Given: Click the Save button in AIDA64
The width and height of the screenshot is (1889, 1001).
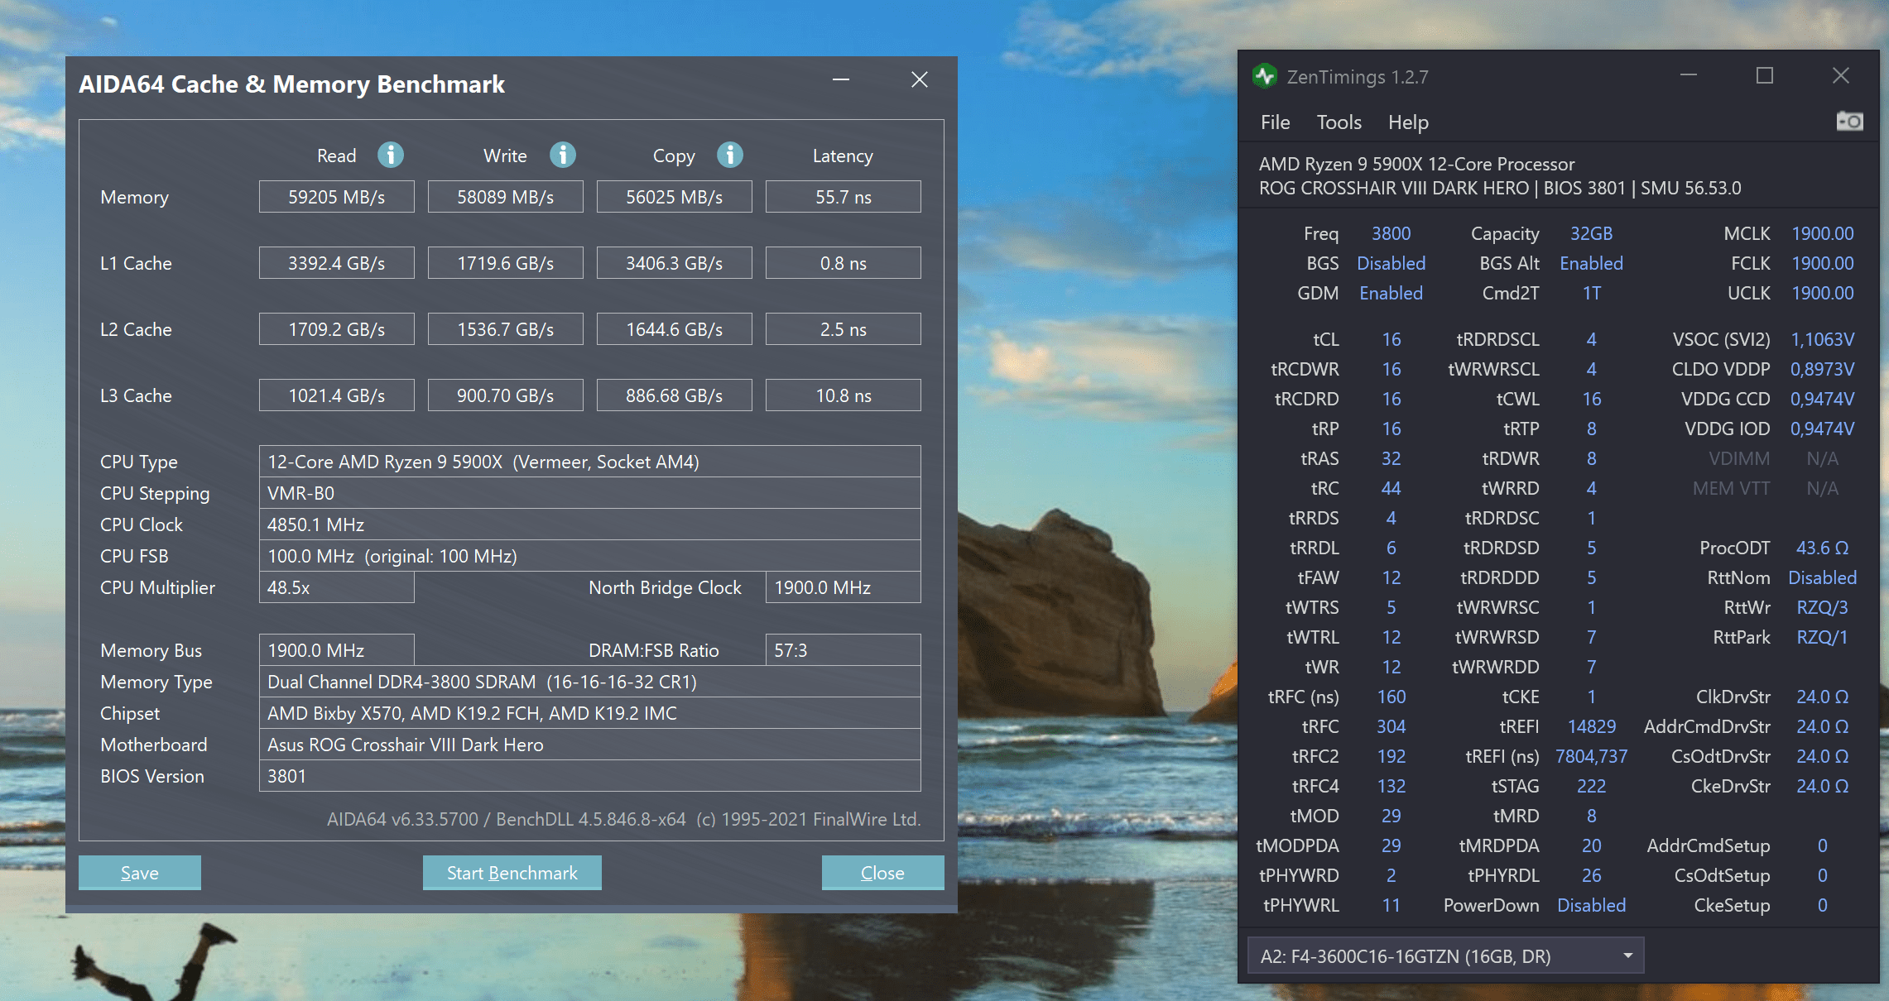Looking at the screenshot, I should [140, 873].
